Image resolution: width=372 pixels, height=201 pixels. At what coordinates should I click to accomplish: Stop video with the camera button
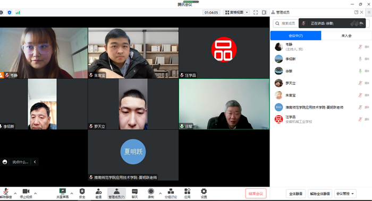point(26,191)
